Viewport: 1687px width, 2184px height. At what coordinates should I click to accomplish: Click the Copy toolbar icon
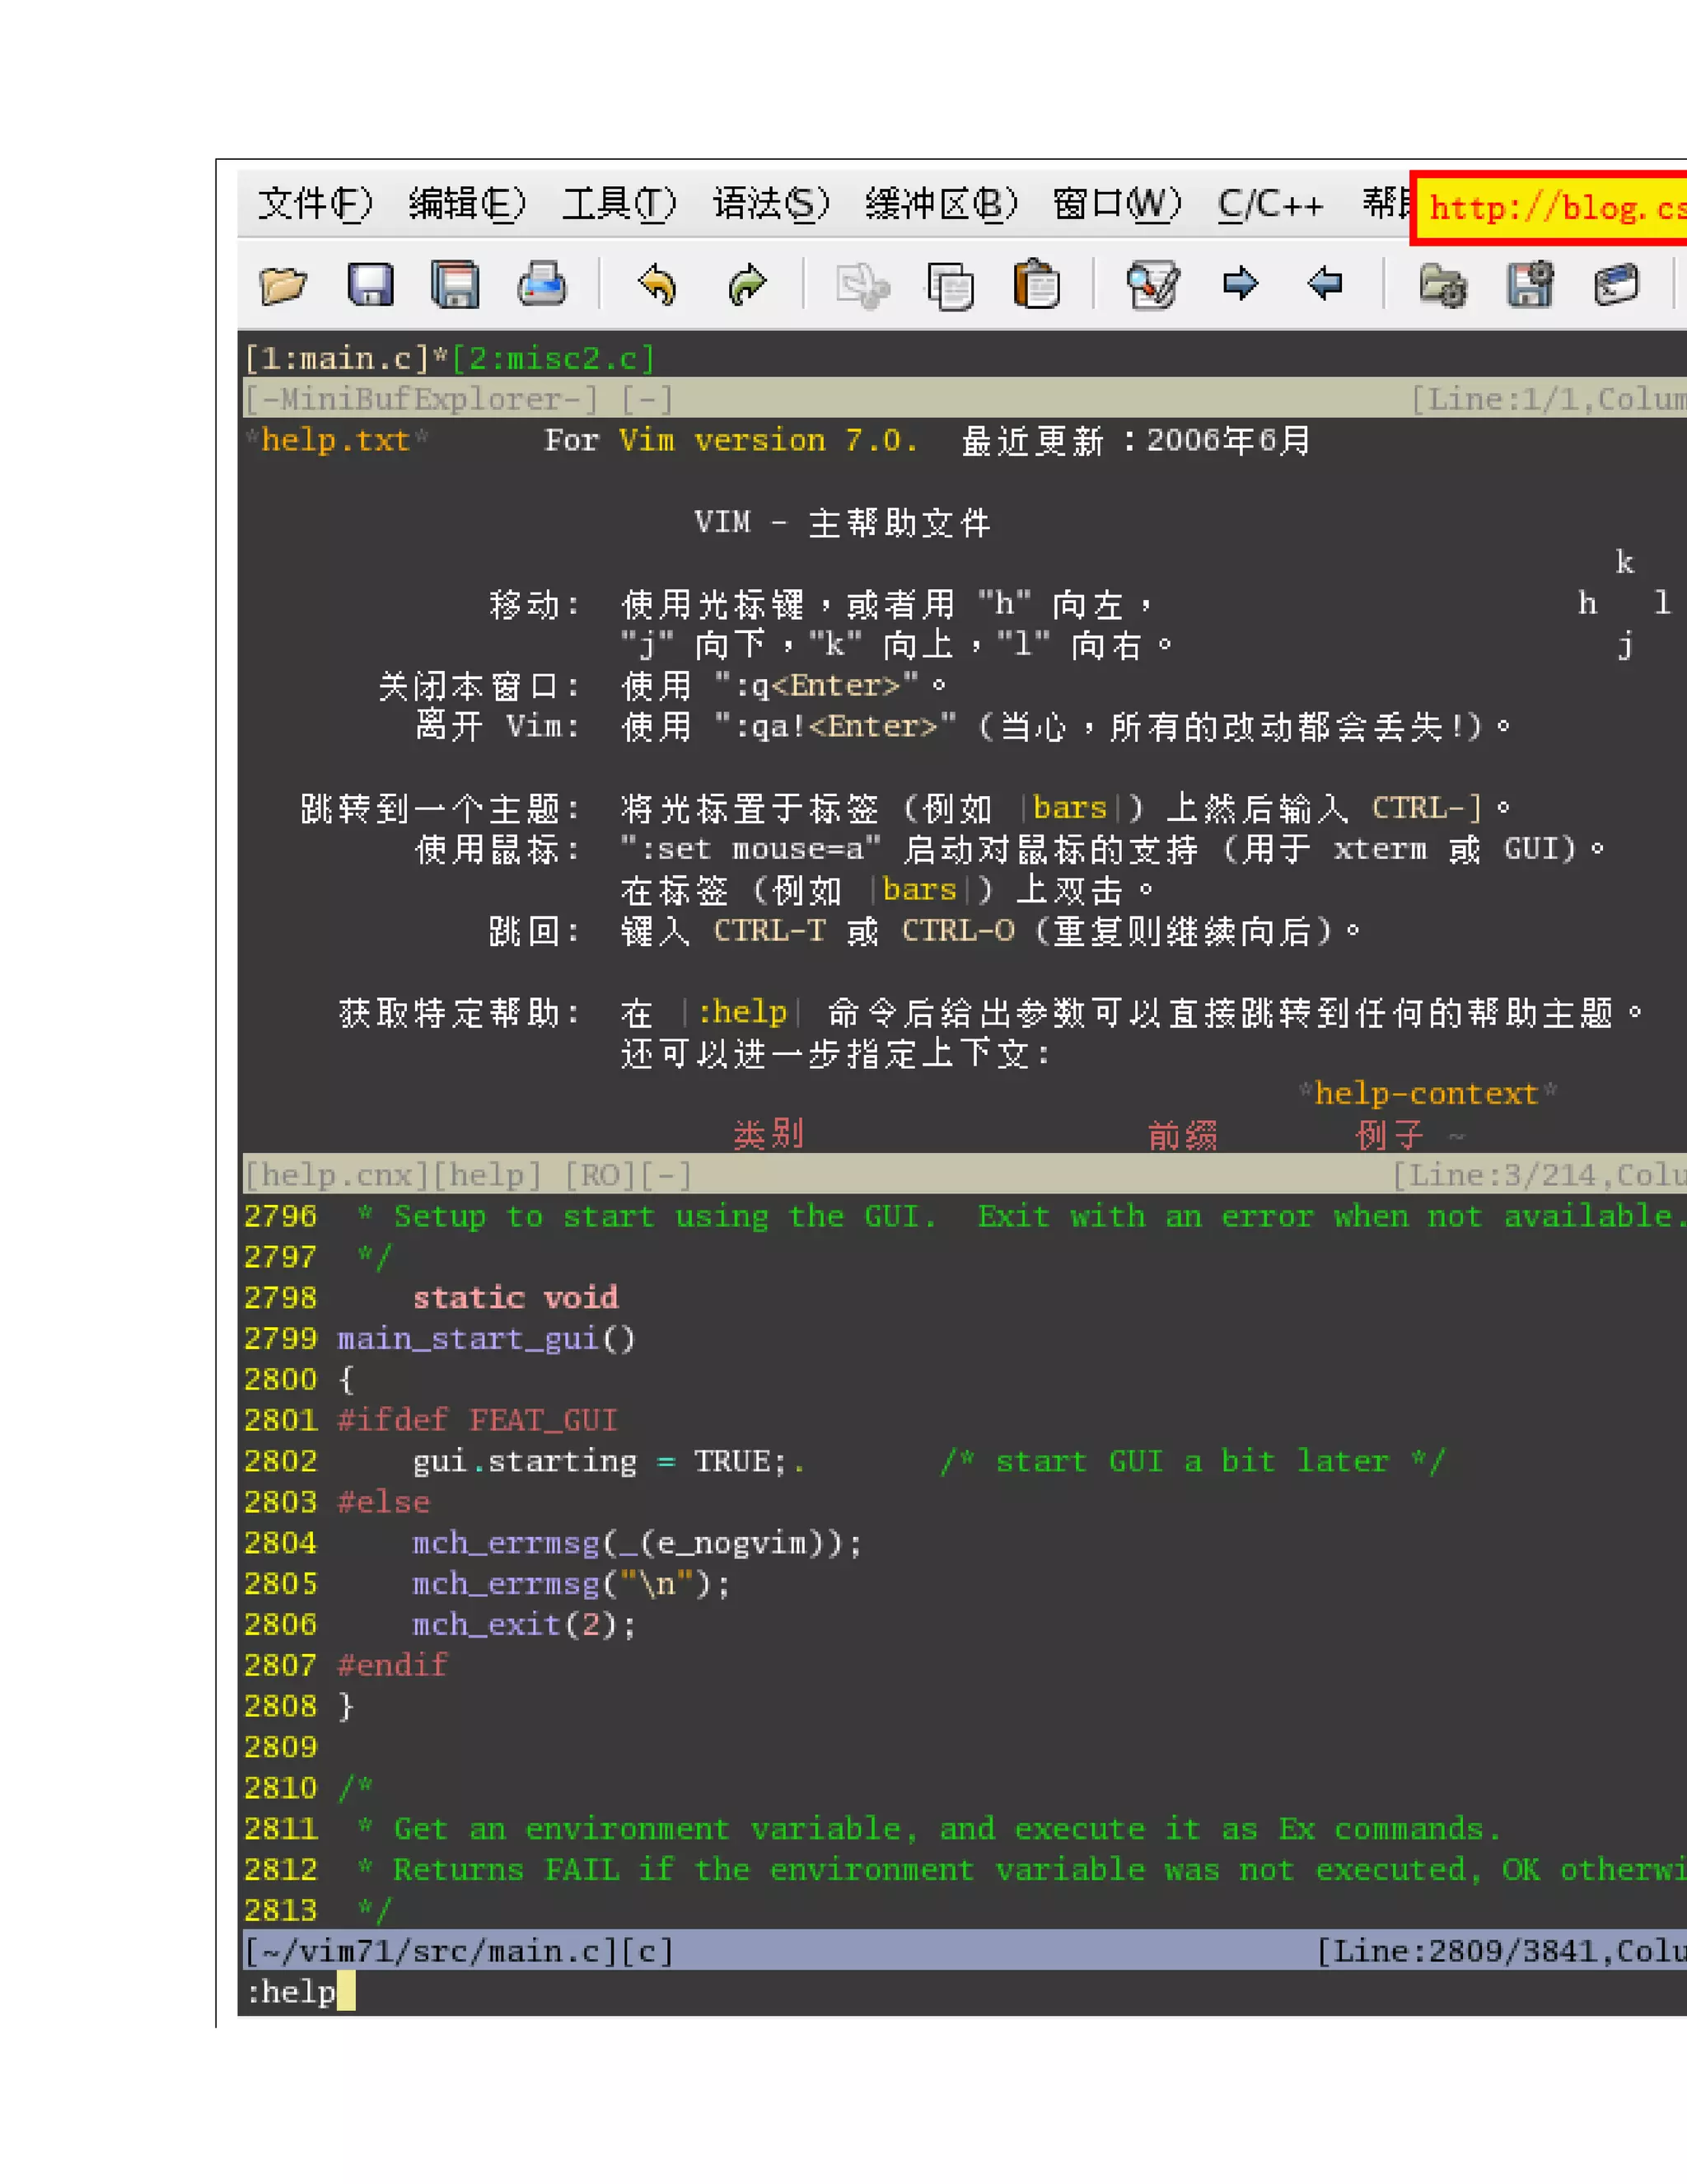tap(950, 285)
